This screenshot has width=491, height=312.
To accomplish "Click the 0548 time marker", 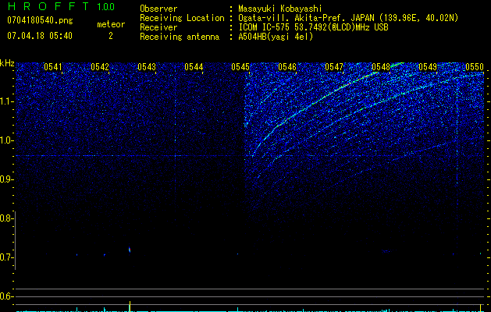I will click(x=381, y=67).
